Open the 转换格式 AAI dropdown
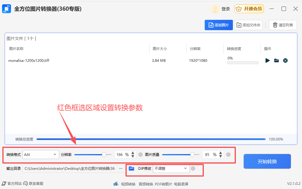Screen dimensions: 302x189 pos(41,154)
